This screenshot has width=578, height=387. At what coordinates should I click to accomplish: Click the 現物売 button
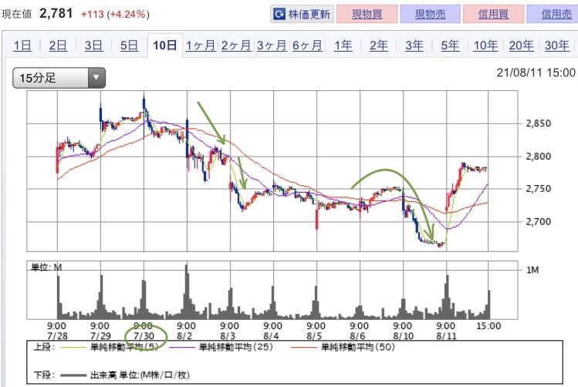tap(430, 14)
